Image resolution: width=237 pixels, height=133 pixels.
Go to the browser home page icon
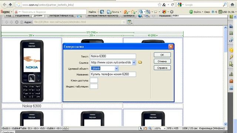click(232, 4)
